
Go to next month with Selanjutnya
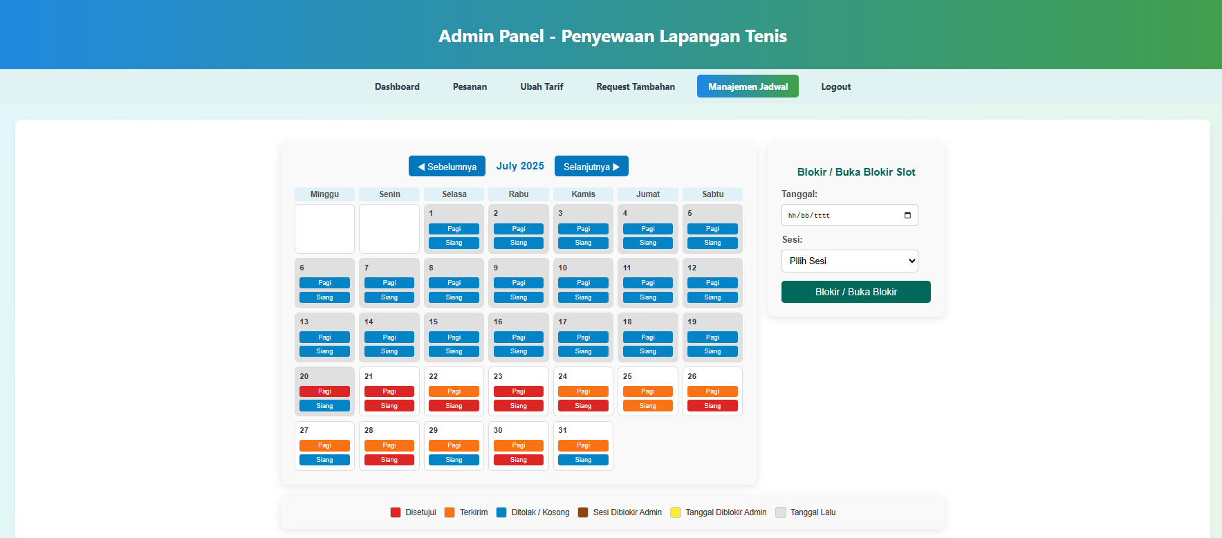[x=591, y=167]
